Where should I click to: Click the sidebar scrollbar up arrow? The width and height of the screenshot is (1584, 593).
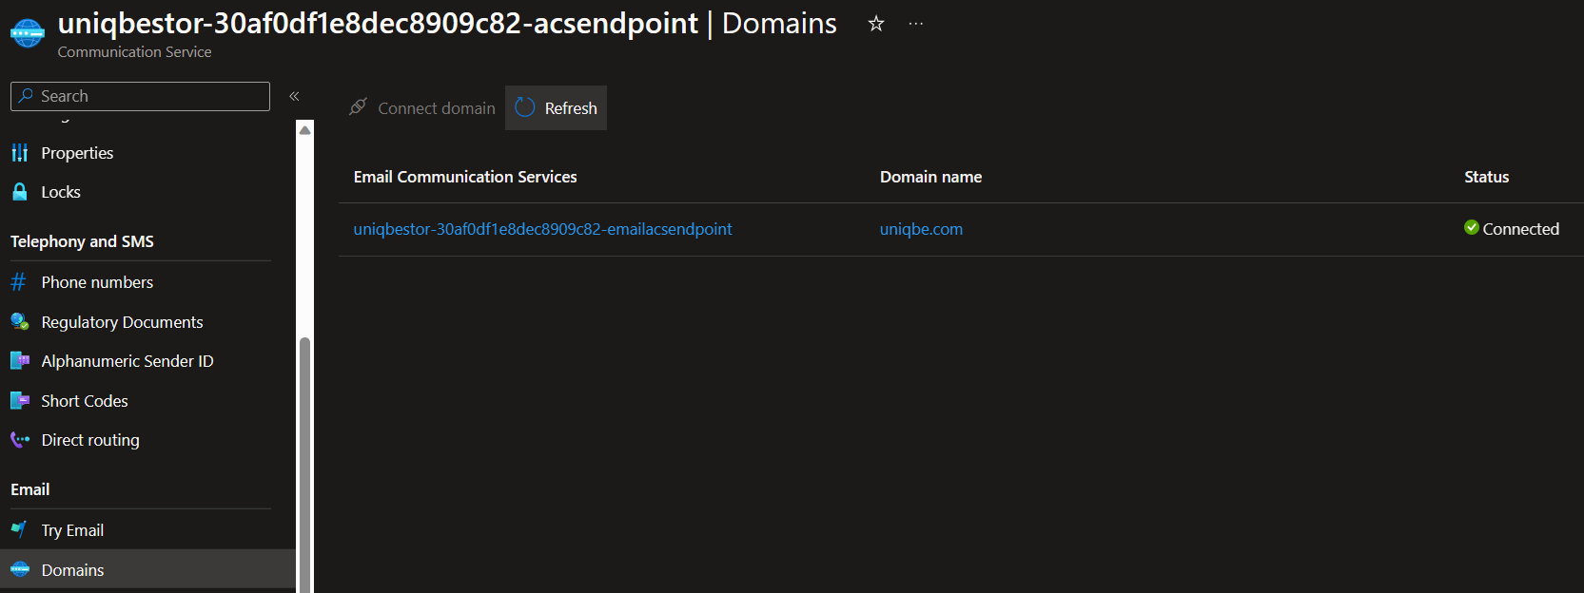[x=305, y=129]
